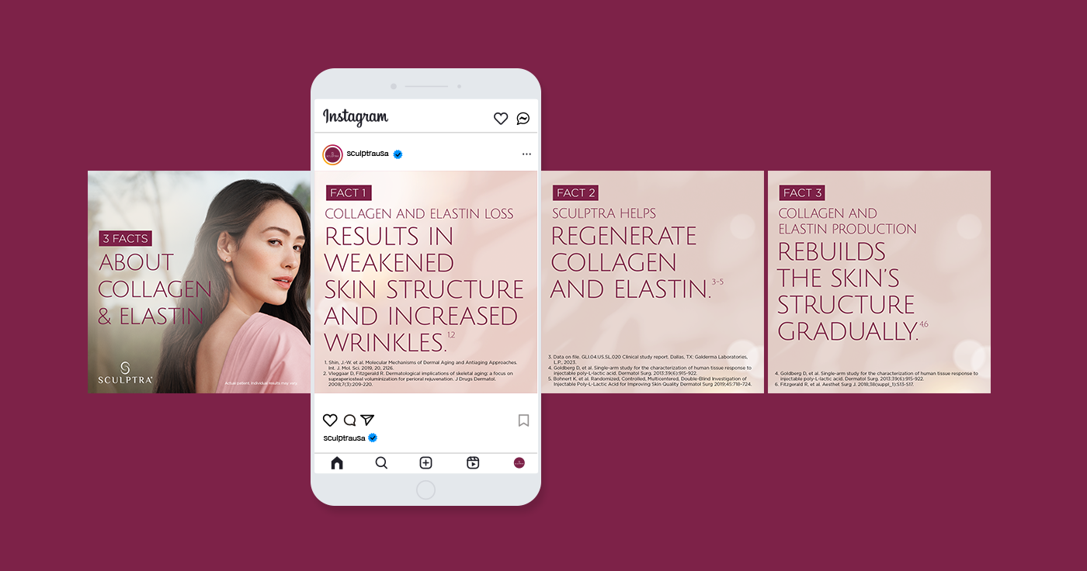Open sculptrausa username in post header

pos(366,154)
